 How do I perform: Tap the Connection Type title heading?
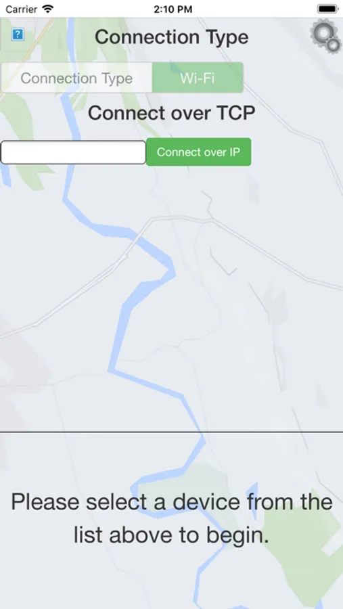[171, 37]
